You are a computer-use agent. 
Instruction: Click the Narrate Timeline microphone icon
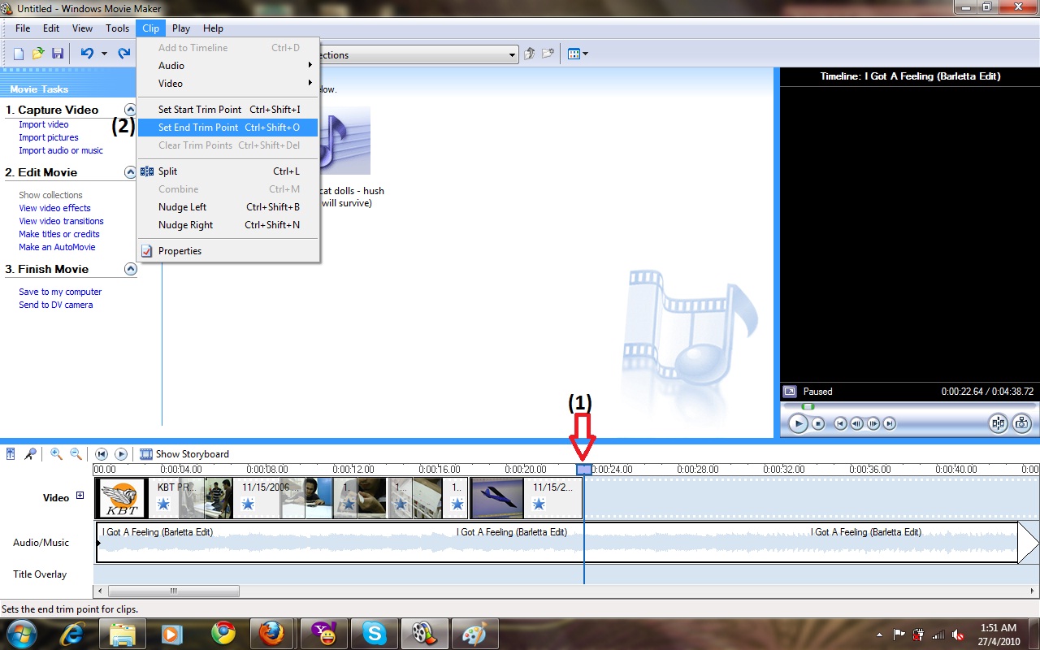tap(30, 454)
